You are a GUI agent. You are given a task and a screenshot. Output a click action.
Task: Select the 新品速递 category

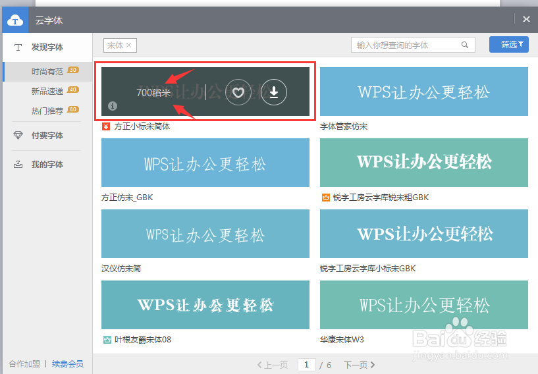pos(47,92)
